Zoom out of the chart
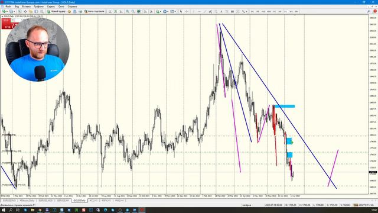 [133, 11]
